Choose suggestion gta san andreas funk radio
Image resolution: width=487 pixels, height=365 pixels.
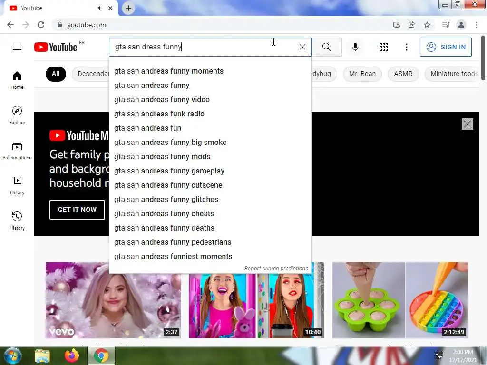pos(210,114)
